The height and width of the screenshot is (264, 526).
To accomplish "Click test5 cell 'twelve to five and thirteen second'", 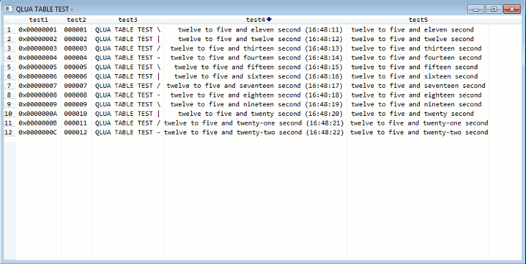I will pos(418,49).
